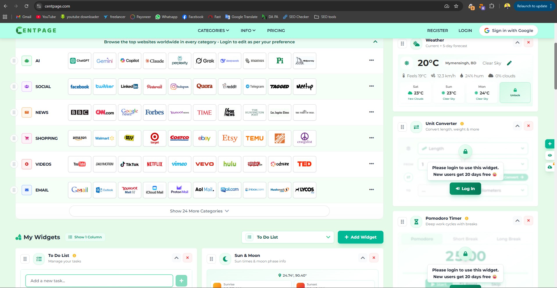Collapse the Sun & Moon widget
The height and width of the screenshot is (288, 557).
(363, 258)
